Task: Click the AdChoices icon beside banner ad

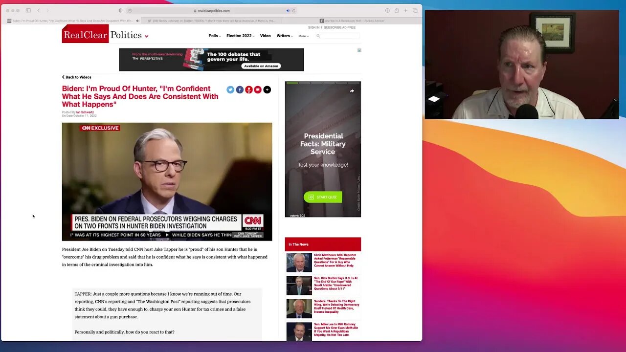Action: click(359, 50)
